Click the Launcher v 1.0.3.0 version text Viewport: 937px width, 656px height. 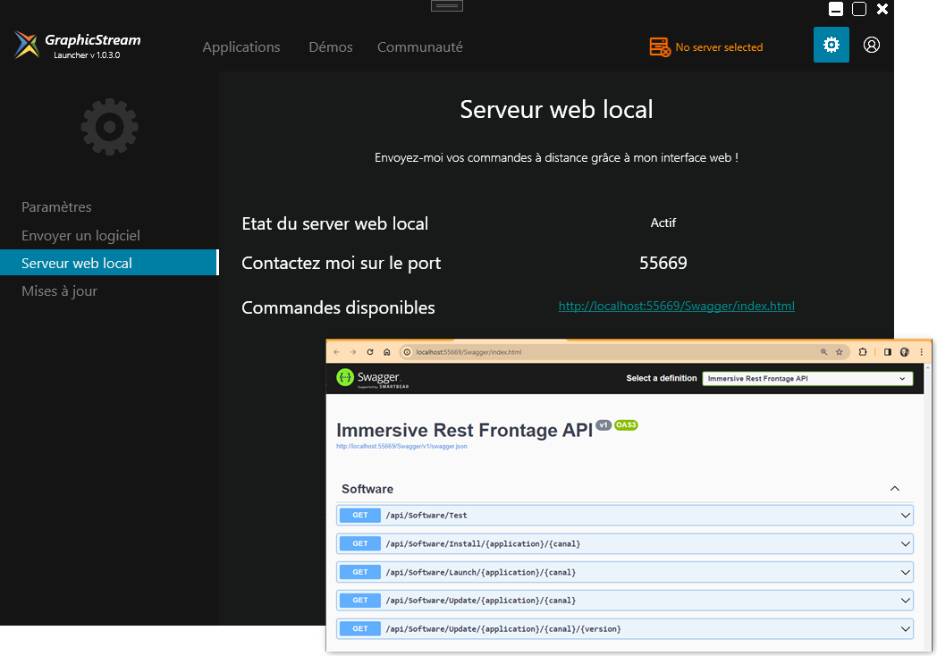[x=87, y=55]
